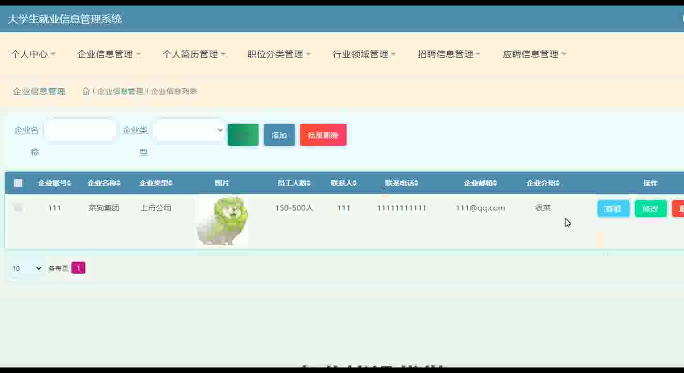
Task: Click the green search button
Action: [x=243, y=135]
